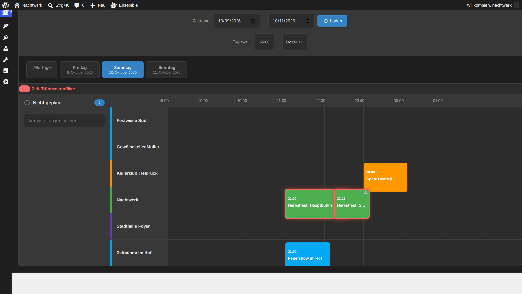This screenshot has width=522, height=294.
Task: Select the Feuershow im Hof event
Action: click(308, 254)
